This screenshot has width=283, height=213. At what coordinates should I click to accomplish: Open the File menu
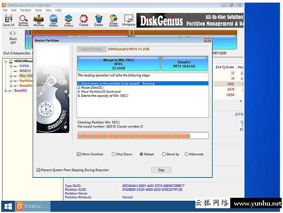[5, 10]
